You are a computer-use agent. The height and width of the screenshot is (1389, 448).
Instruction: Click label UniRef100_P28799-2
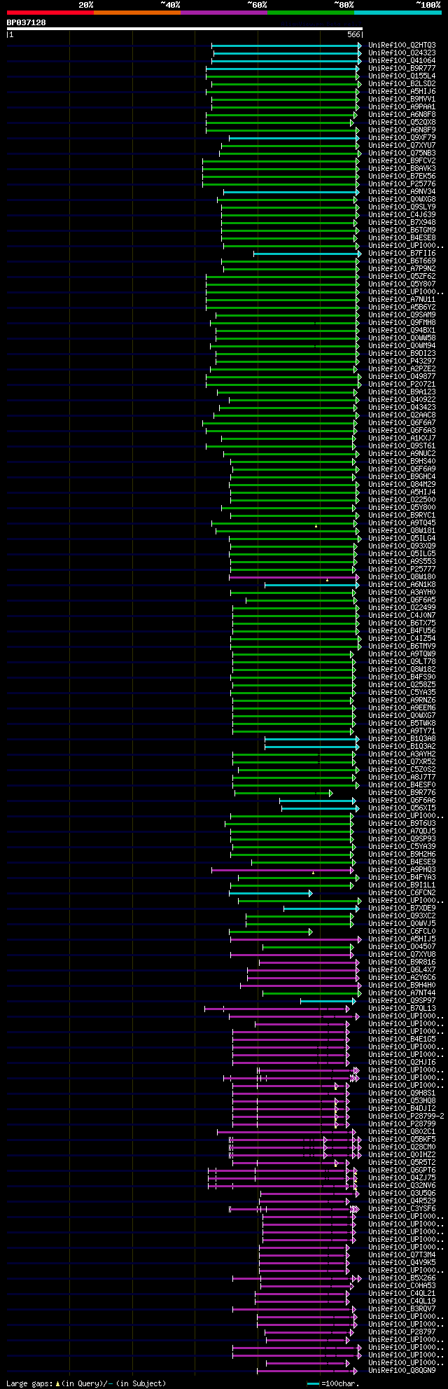(x=406, y=1117)
